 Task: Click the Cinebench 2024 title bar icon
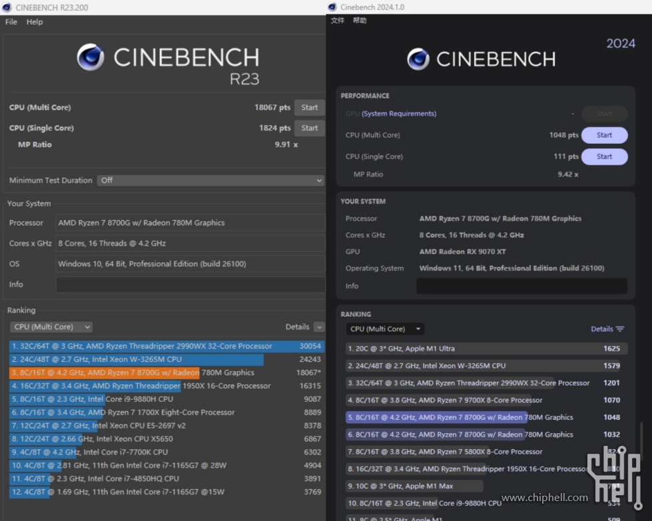pos(332,7)
